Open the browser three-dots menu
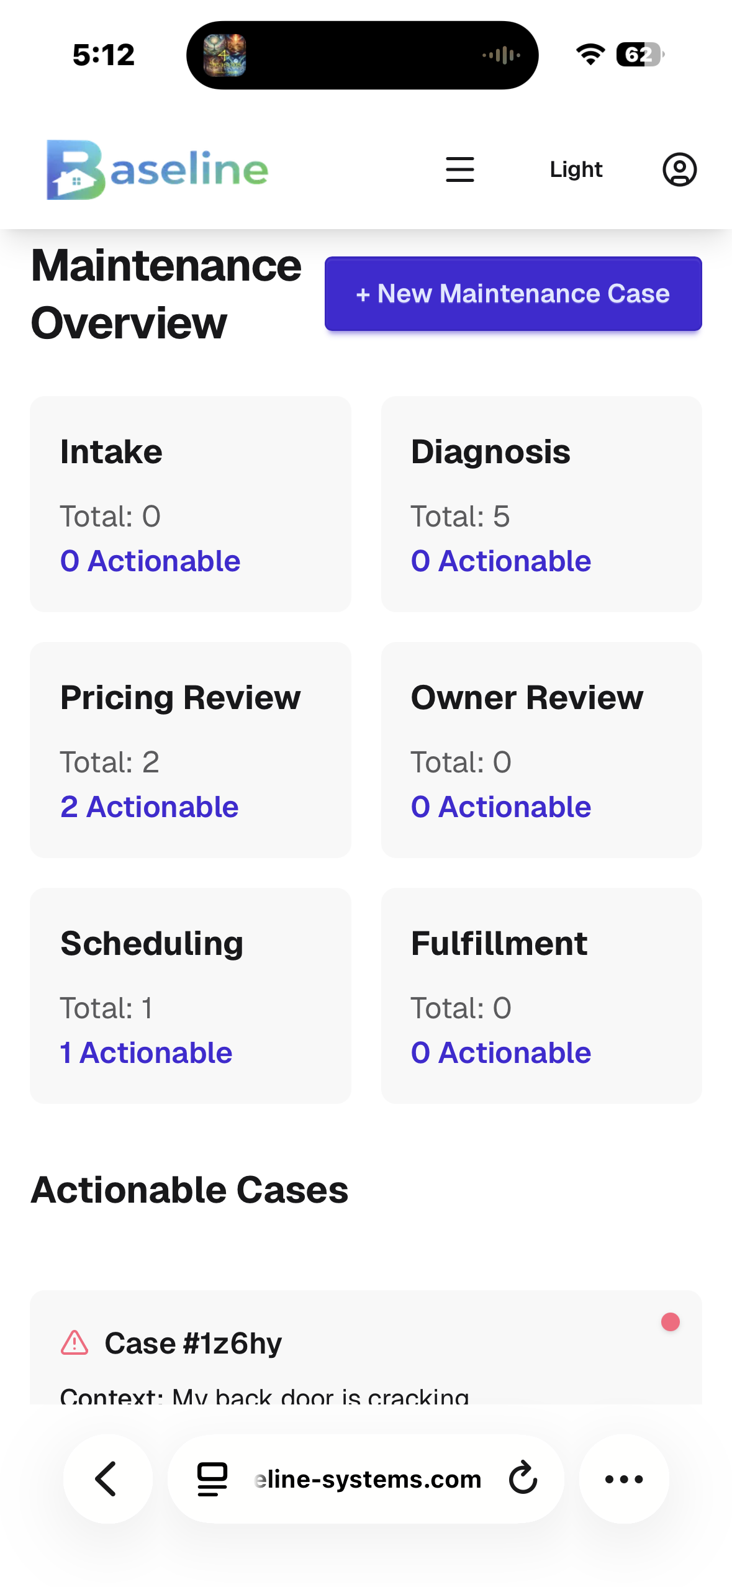Screen dimensions: 732x1587 point(623,1478)
